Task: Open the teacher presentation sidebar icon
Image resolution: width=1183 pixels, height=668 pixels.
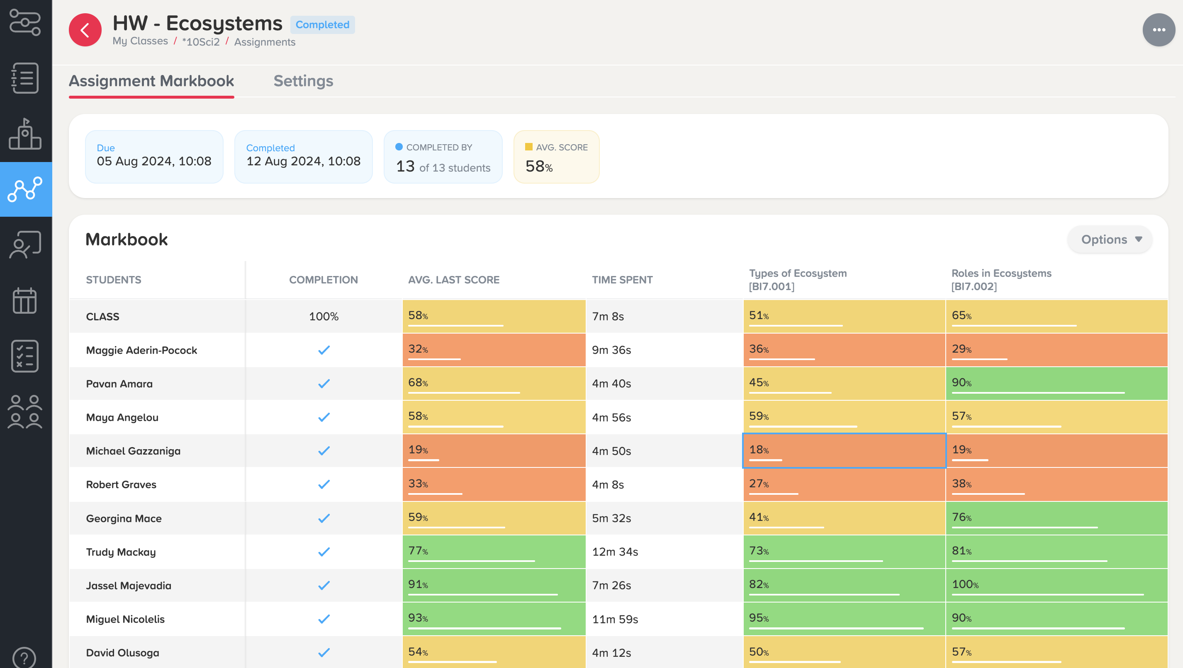Action: pyautogui.click(x=25, y=244)
